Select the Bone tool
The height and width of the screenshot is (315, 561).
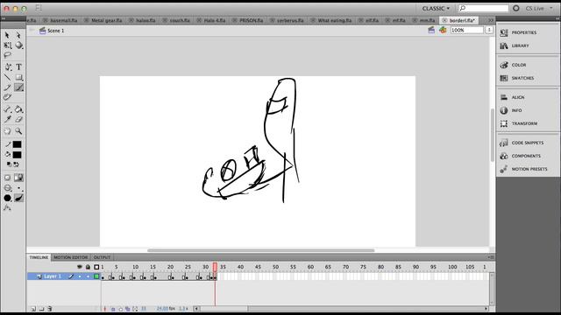coord(7,108)
